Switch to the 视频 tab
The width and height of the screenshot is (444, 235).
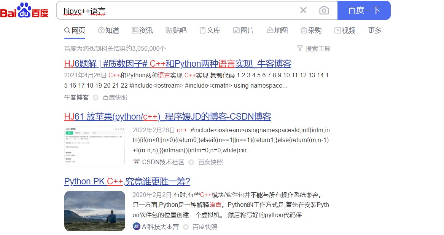point(345,30)
